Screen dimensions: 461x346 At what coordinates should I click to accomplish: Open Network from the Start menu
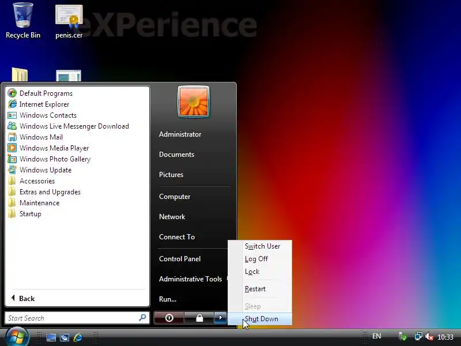coord(172,217)
